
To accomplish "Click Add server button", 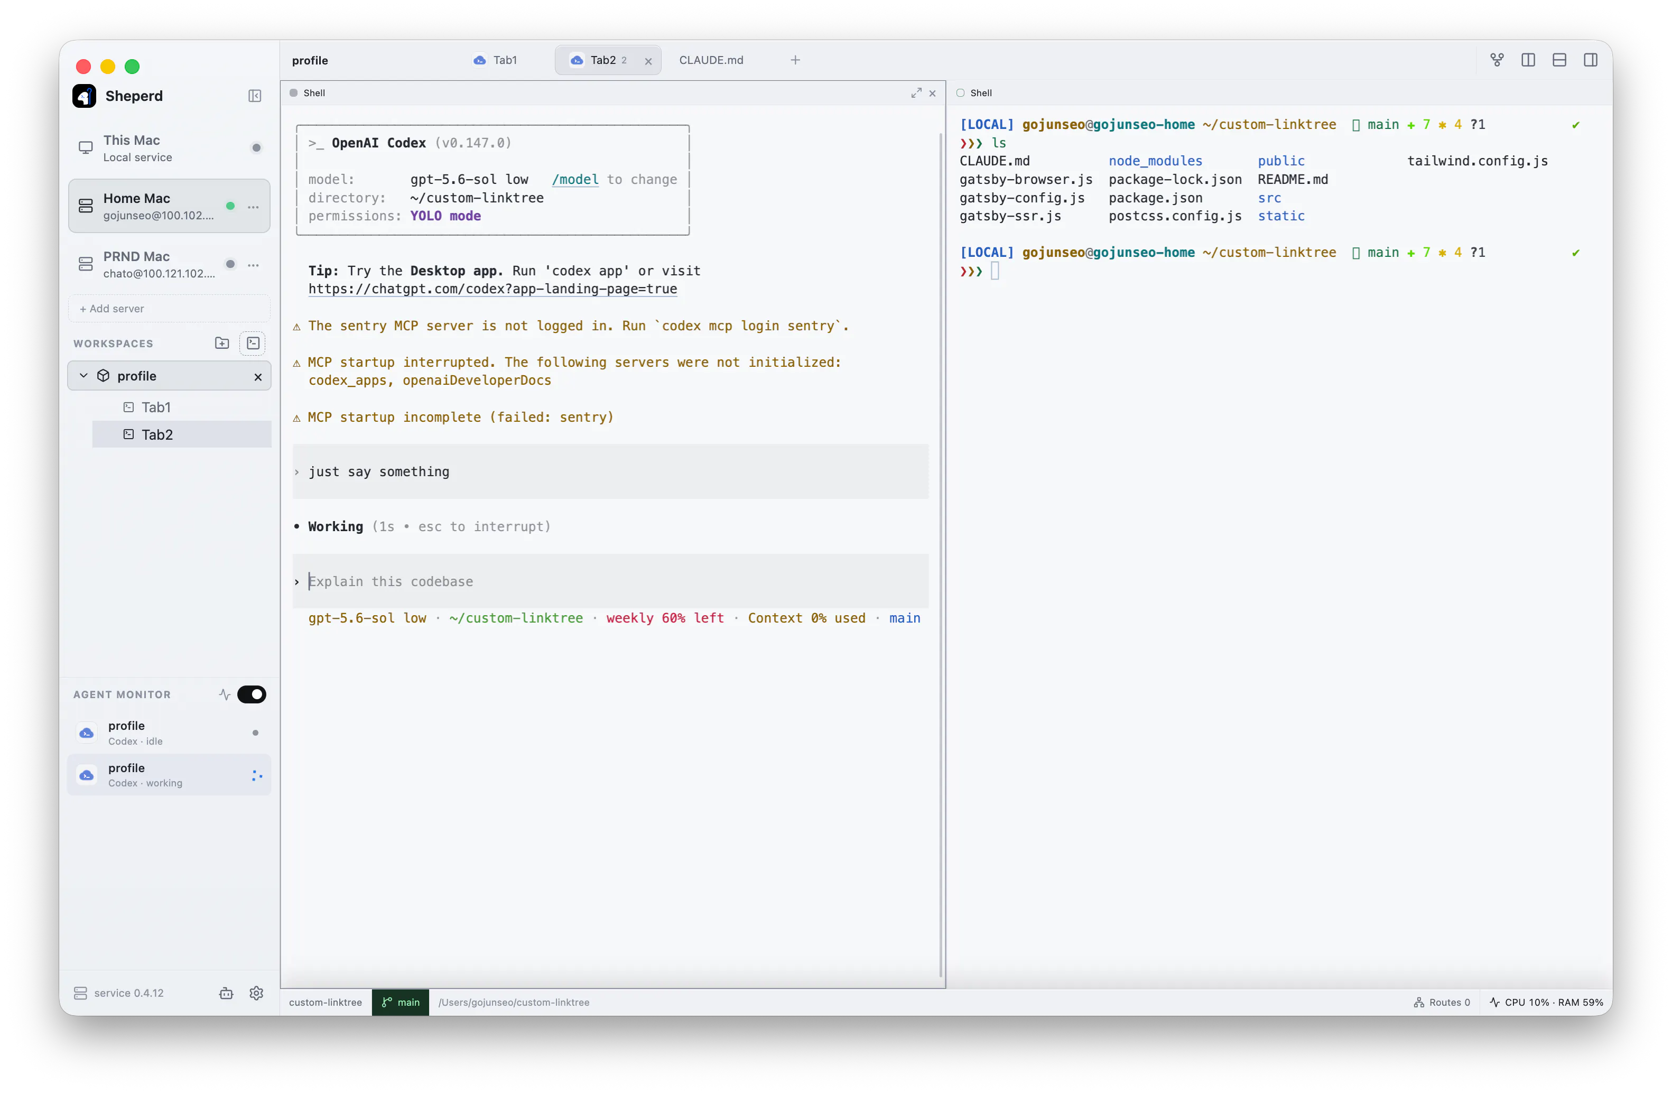I will pos(169,309).
